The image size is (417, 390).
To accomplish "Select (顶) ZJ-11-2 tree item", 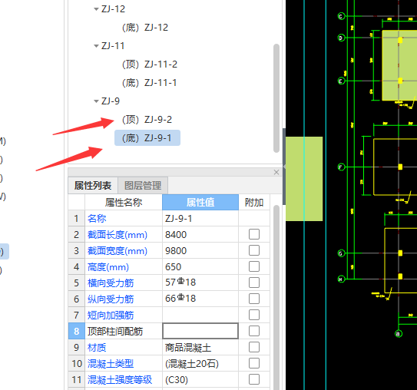I will [150, 64].
